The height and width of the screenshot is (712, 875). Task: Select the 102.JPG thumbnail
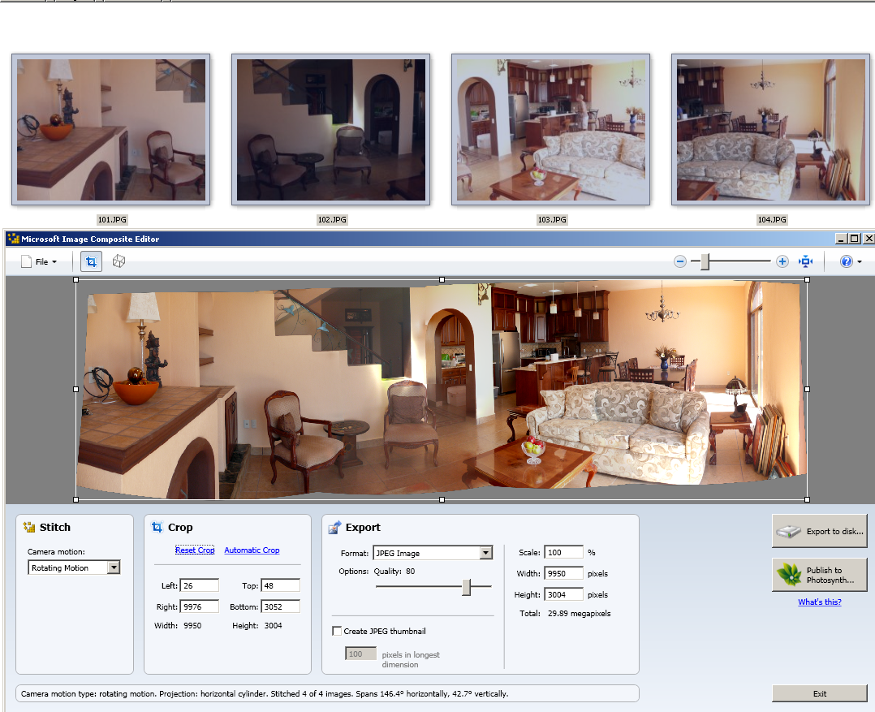(331, 129)
